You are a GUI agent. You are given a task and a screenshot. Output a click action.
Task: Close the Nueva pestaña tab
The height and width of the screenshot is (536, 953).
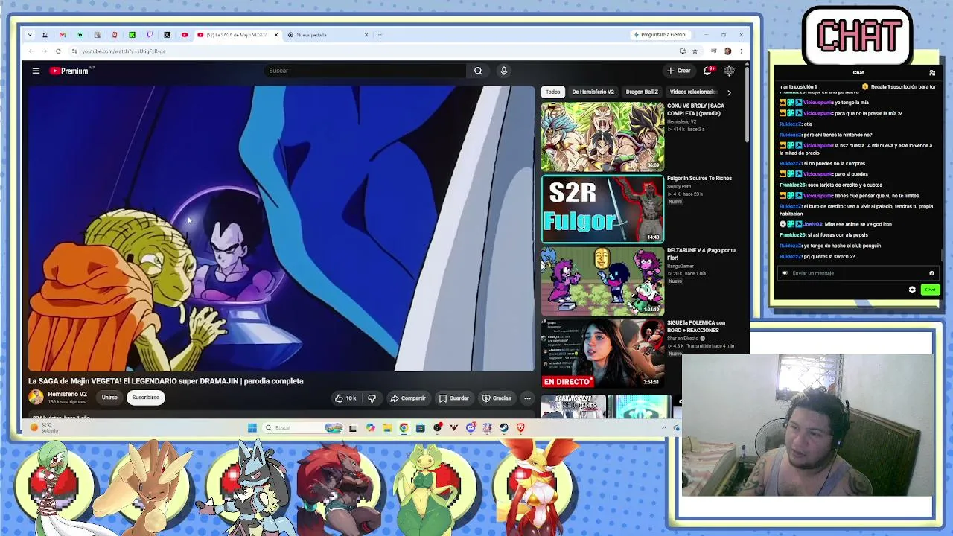[366, 35]
